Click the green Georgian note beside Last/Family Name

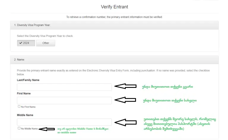[168, 87]
